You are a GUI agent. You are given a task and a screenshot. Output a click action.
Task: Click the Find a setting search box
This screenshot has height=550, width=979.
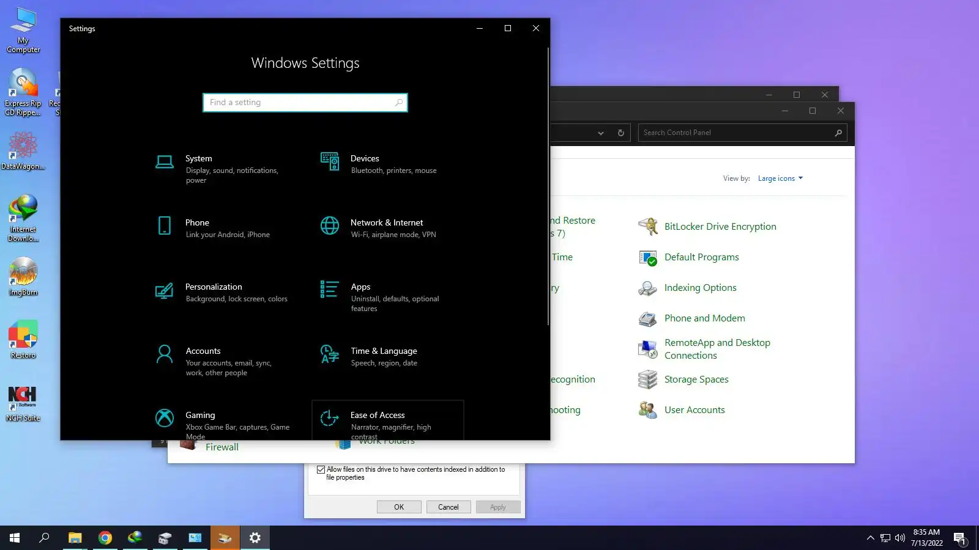click(x=305, y=103)
